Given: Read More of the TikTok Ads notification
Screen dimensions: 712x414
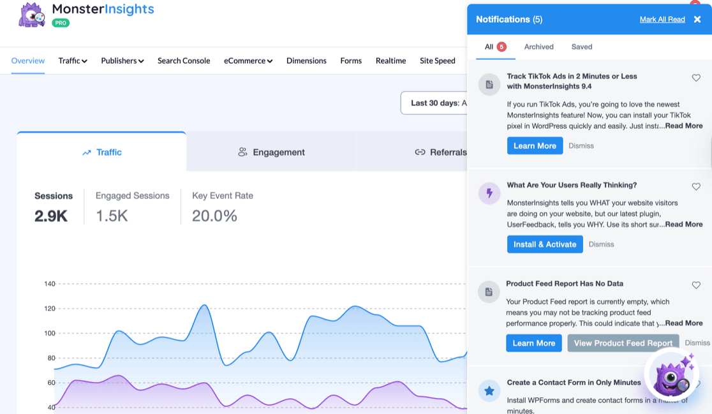Looking at the screenshot, I should point(684,126).
